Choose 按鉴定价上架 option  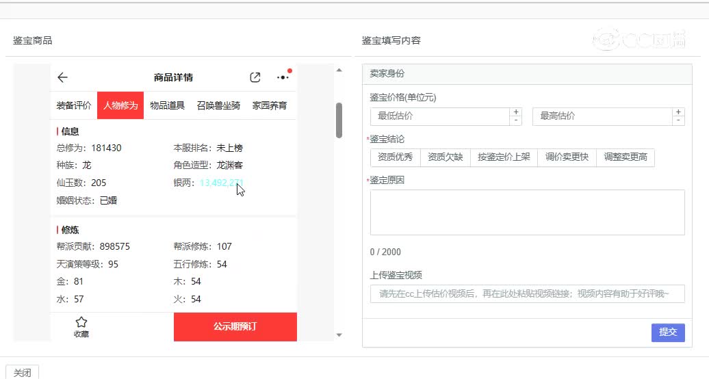(x=504, y=157)
